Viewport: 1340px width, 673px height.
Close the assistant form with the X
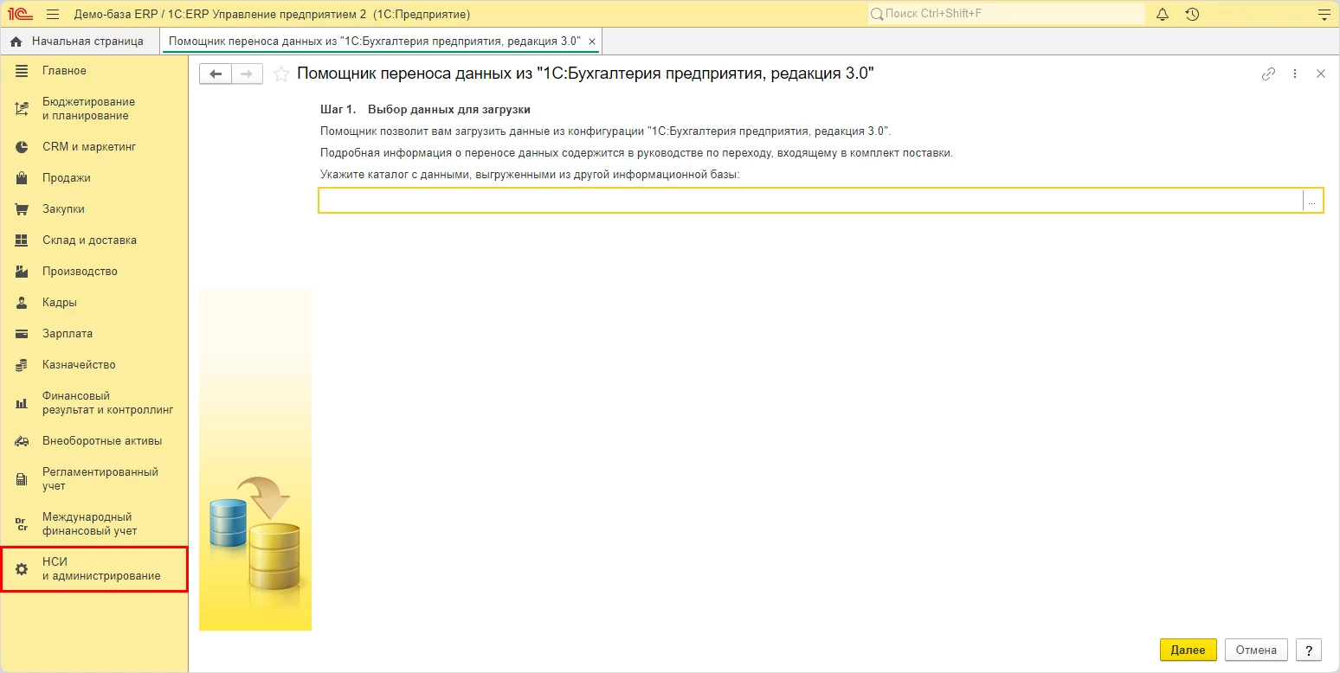[x=1321, y=74]
